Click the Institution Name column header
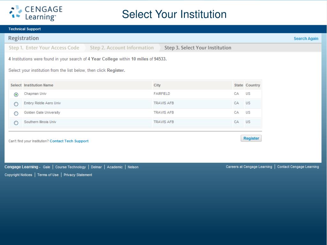The image size is (327, 245). (x=39, y=85)
